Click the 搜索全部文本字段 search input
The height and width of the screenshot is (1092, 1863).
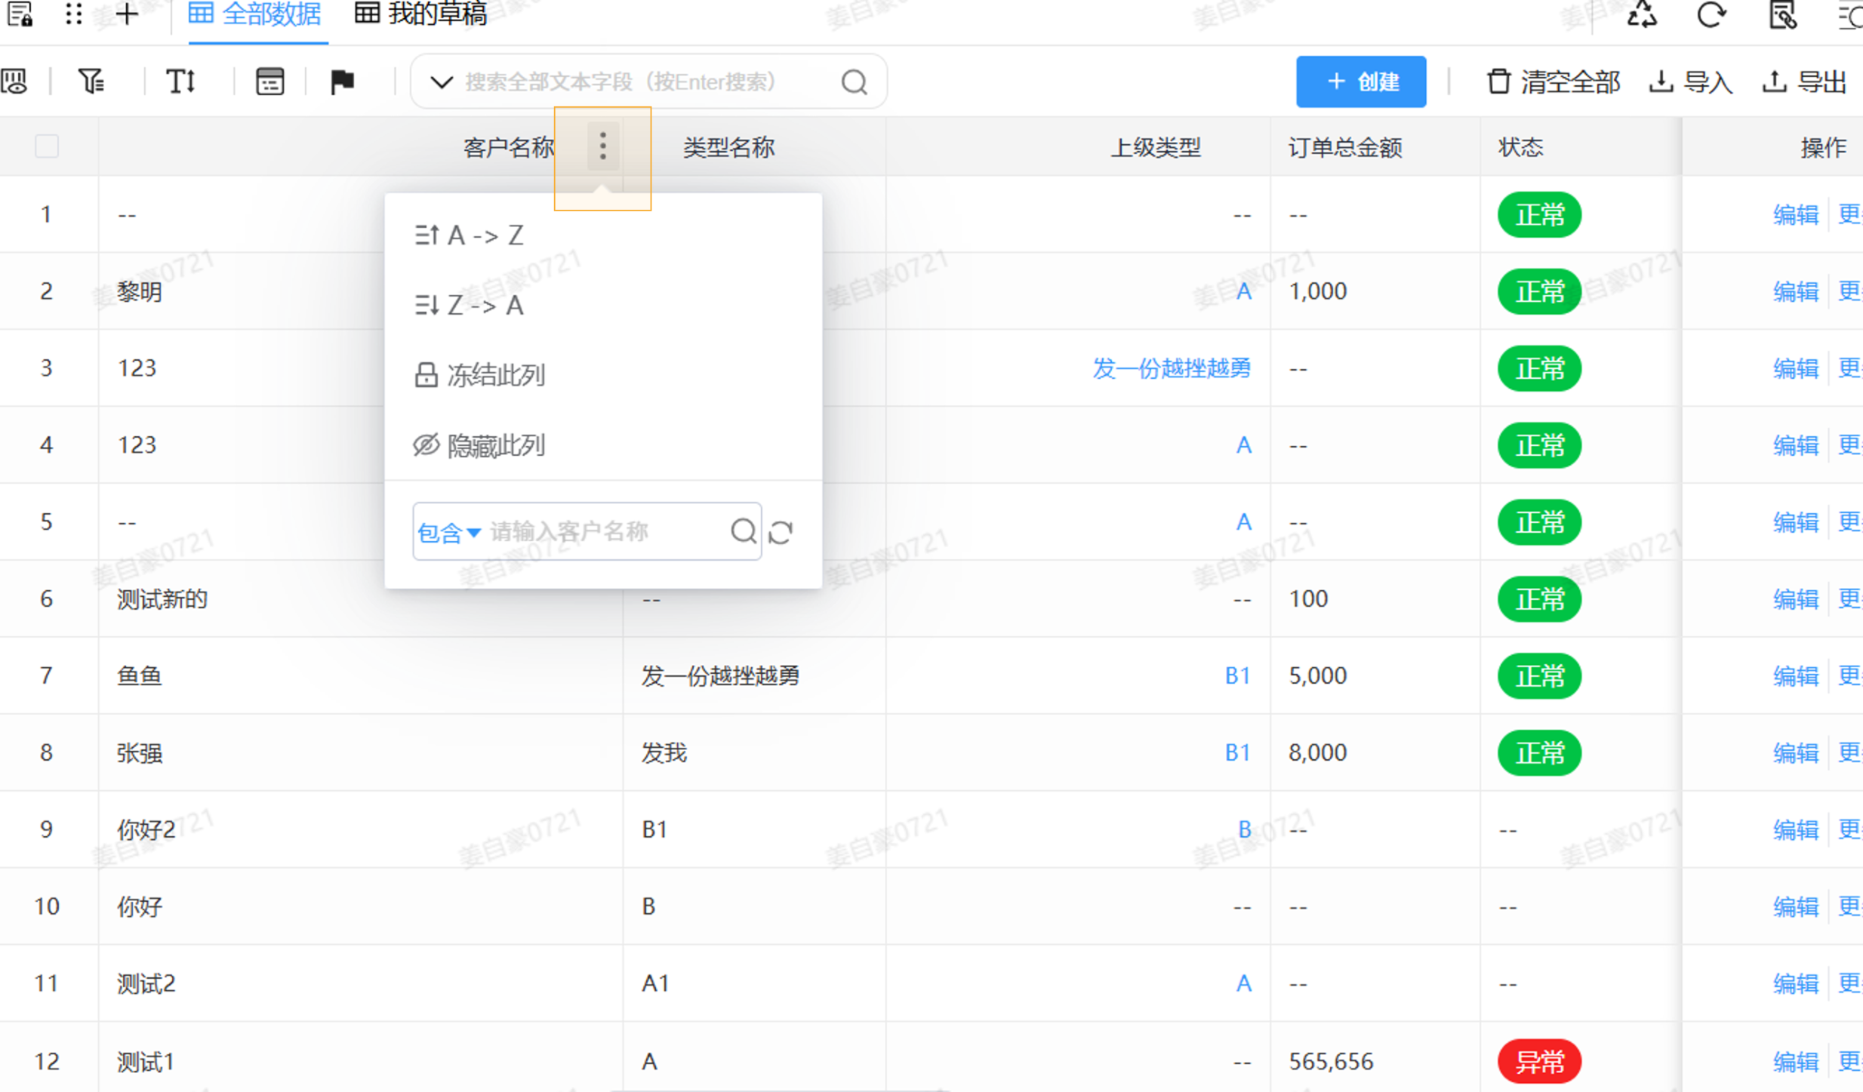649,82
